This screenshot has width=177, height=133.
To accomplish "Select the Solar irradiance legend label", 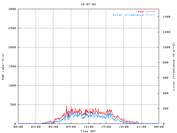I will pos(128,15).
